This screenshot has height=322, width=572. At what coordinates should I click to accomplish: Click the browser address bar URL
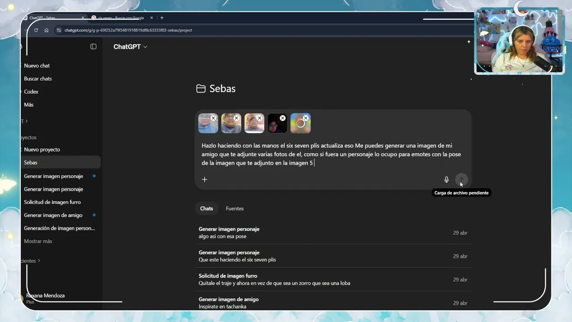128,30
